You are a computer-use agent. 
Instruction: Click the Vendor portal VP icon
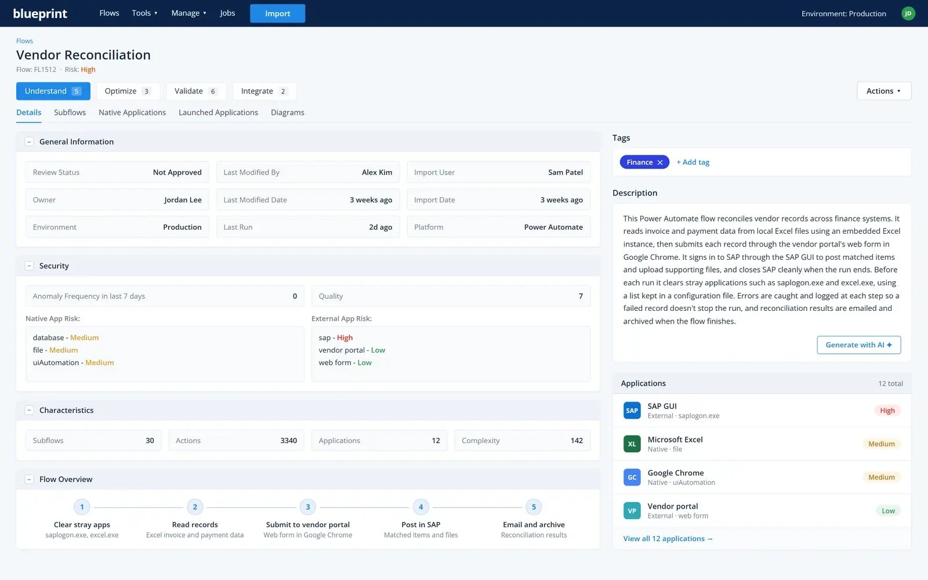[x=632, y=511]
